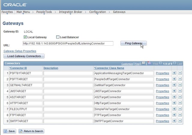192x135 pixels.
Task: Download Connectors grid to spreadsheet icon
Action: coord(149,63)
